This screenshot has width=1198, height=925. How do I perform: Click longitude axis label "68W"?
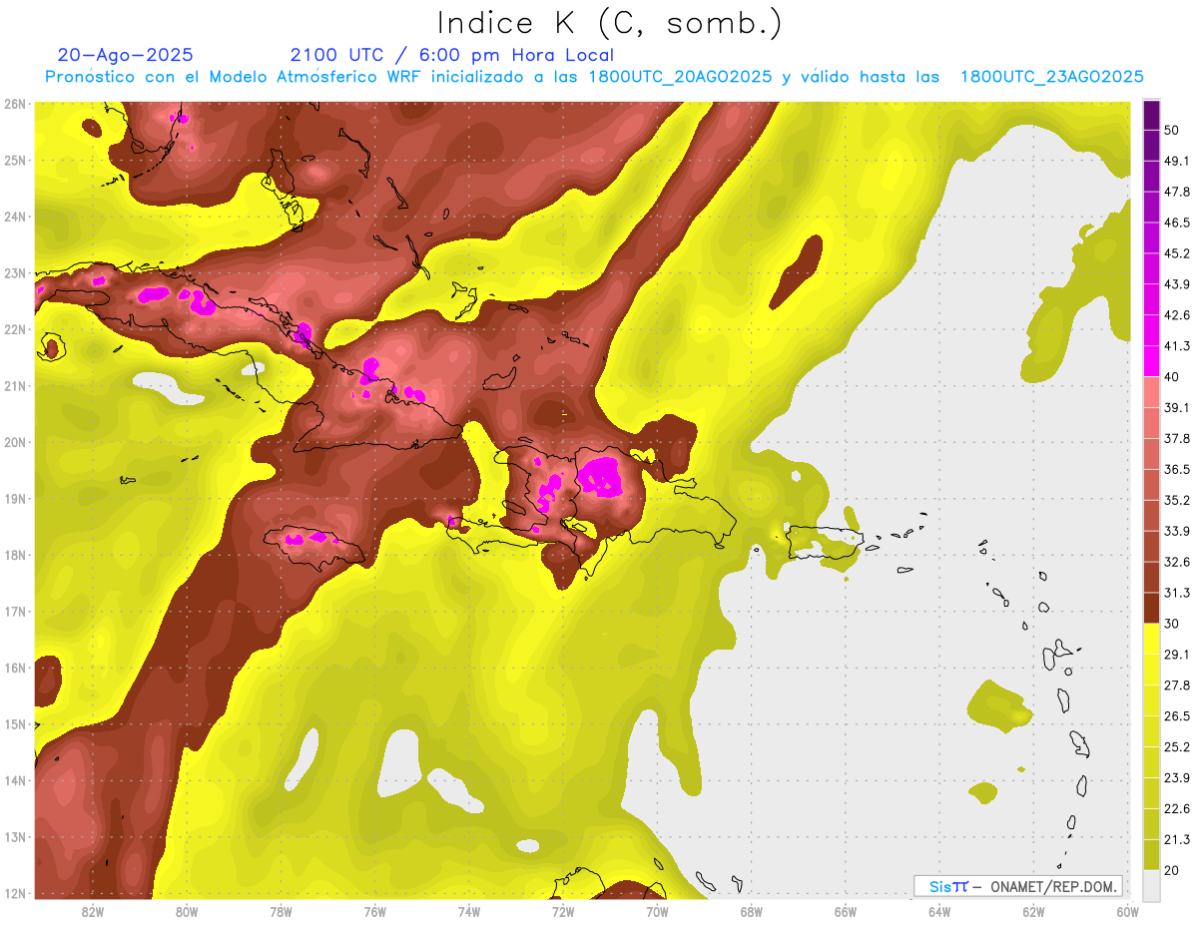point(752,911)
